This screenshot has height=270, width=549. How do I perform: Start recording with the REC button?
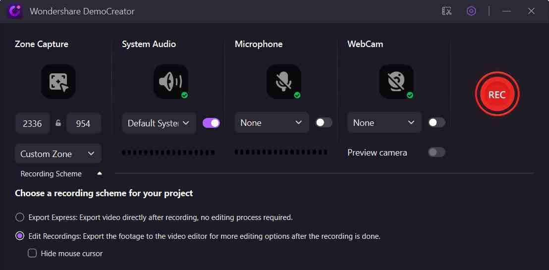click(x=497, y=95)
